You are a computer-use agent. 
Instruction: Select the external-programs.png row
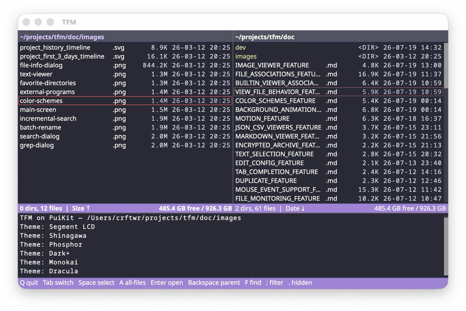(x=125, y=92)
